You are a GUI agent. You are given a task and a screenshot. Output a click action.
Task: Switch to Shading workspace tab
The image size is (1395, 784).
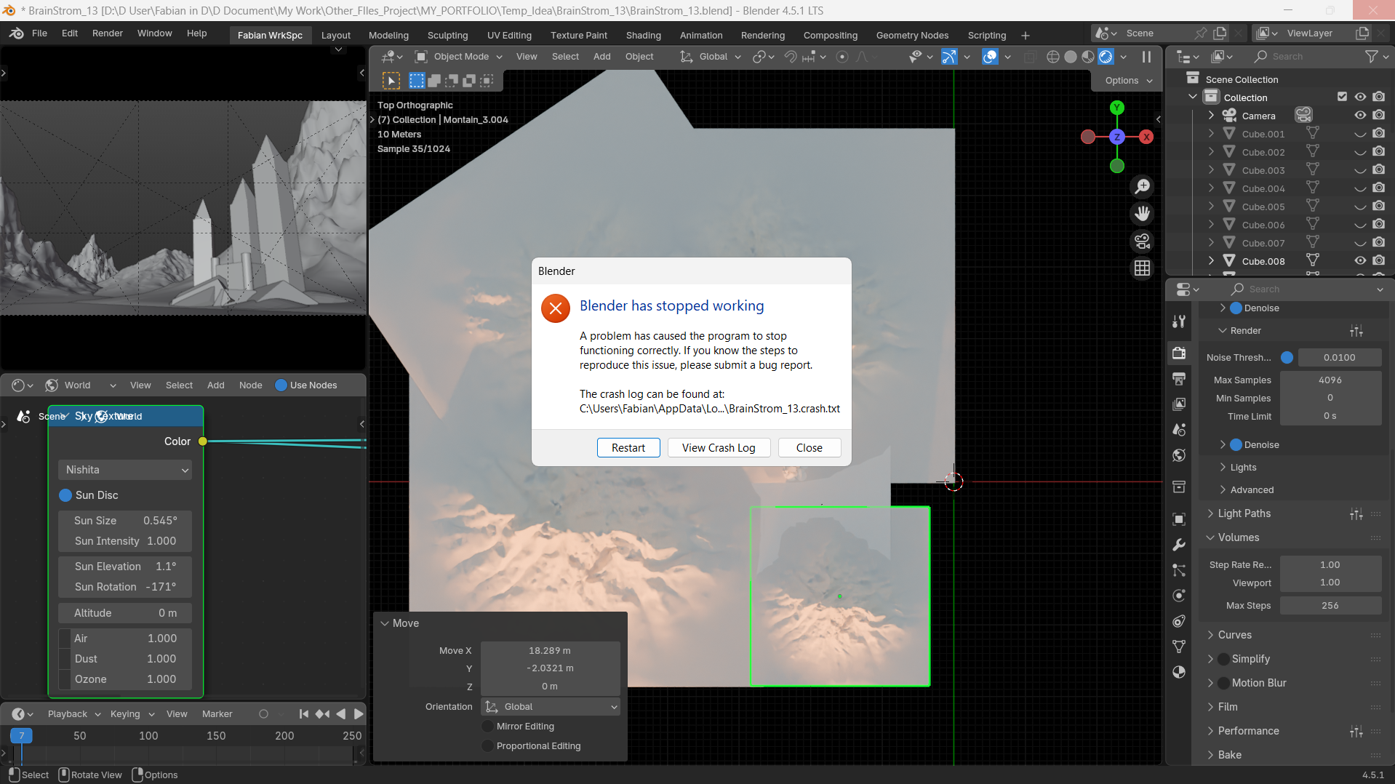tap(643, 35)
